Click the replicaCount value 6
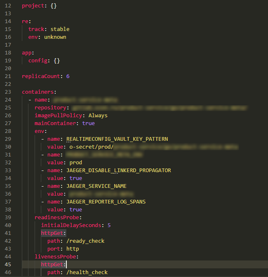 click(x=68, y=76)
